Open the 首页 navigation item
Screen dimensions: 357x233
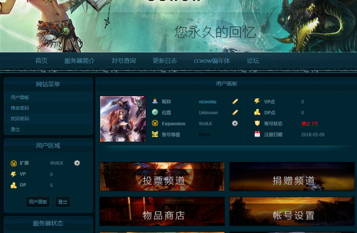[41, 61]
